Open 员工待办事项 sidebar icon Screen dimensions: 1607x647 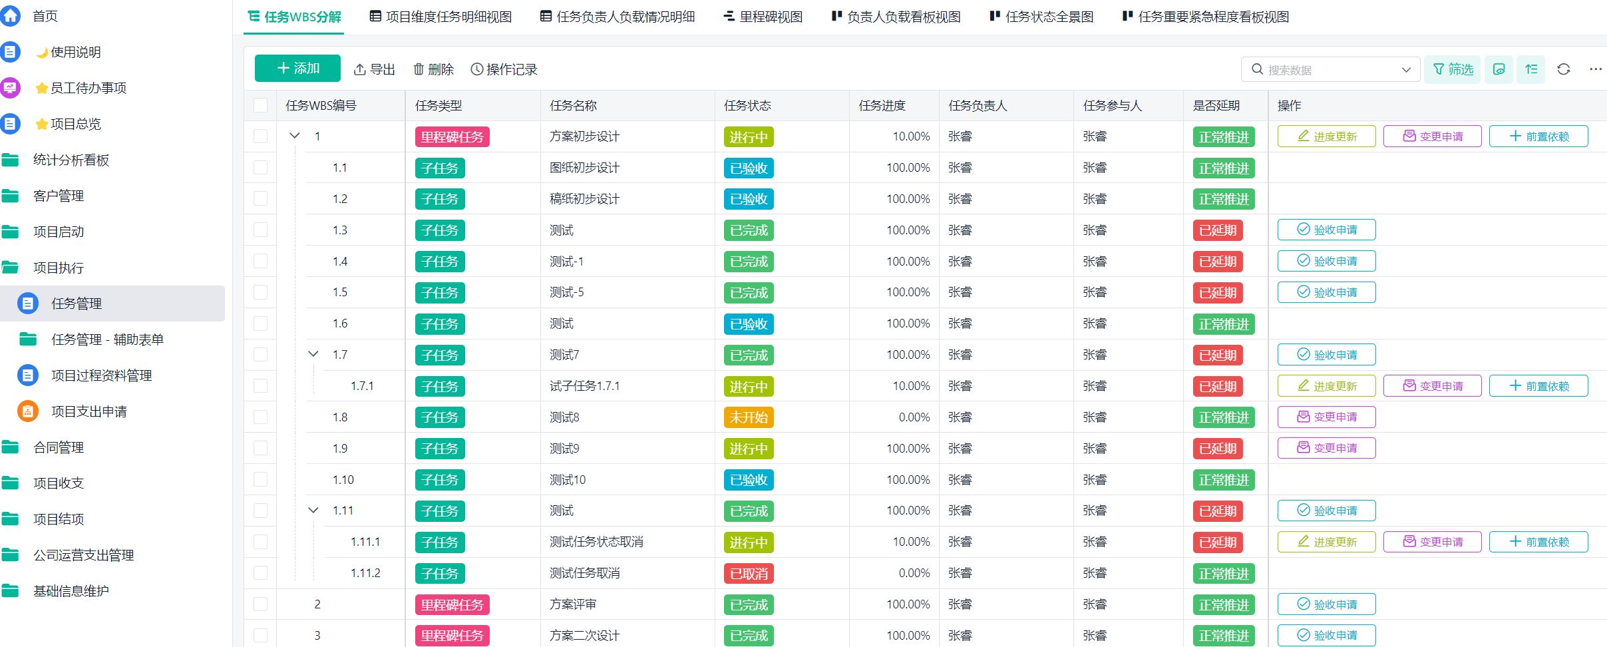[10, 88]
